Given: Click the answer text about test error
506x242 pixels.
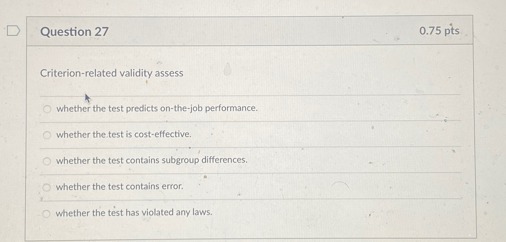Looking at the screenshot, I should 120,187.
